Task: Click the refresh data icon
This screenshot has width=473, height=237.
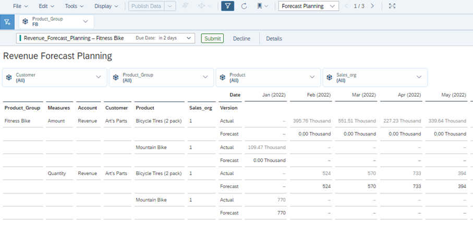Action: pos(244,6)
